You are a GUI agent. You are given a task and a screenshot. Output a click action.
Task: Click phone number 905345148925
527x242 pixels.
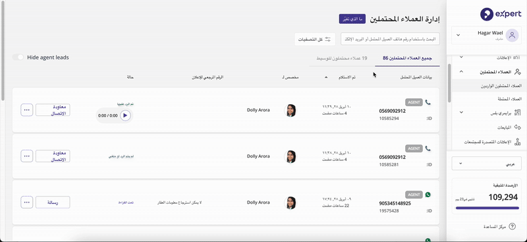(x=395, y=203)
